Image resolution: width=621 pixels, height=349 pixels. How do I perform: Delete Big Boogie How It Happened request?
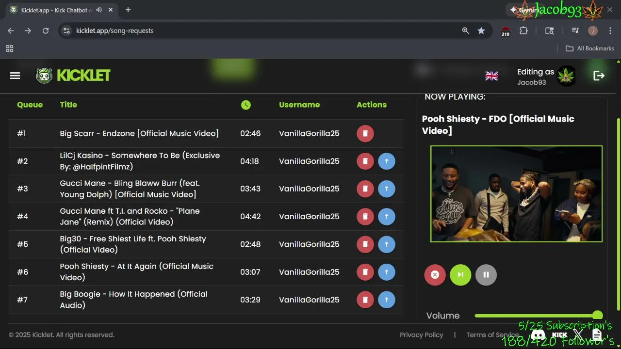[x=365, y=300]
